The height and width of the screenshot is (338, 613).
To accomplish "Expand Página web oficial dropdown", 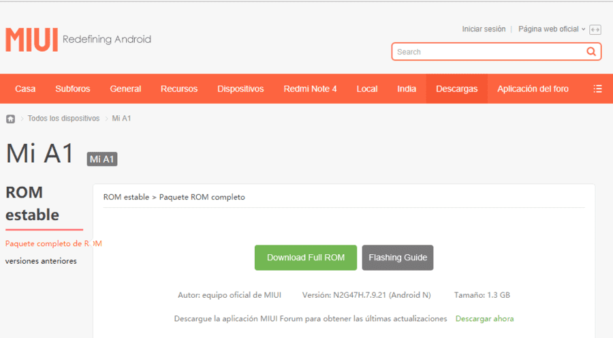I will 552,29.
